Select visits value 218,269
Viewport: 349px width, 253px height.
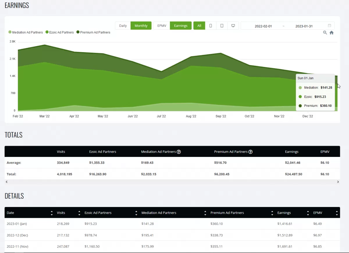(63, 224)
